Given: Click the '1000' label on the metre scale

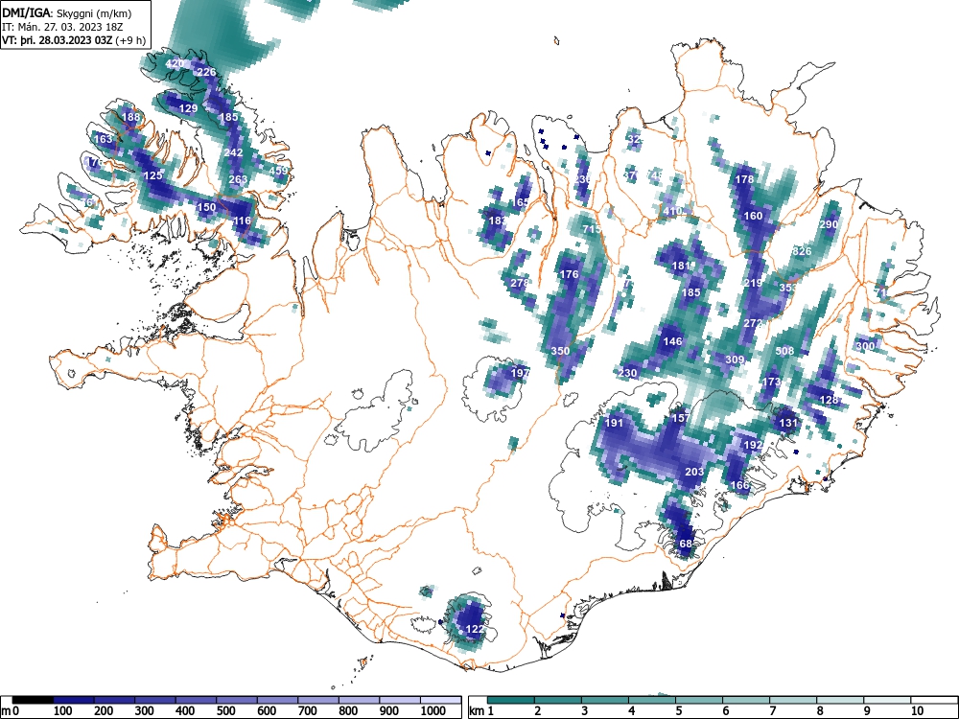Looking at the screenshot, I should pyautogui.click(x=433, y=710).
